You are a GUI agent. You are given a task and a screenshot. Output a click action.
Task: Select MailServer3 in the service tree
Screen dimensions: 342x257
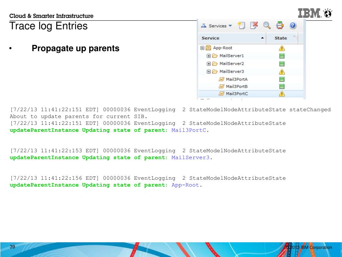pyautogui.click(x=232, y=72)
